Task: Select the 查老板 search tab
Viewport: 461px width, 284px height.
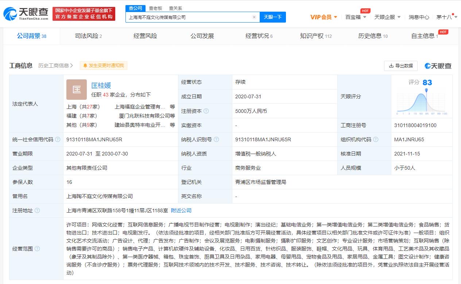Action: pyautogui.click(x=155, y=8)
